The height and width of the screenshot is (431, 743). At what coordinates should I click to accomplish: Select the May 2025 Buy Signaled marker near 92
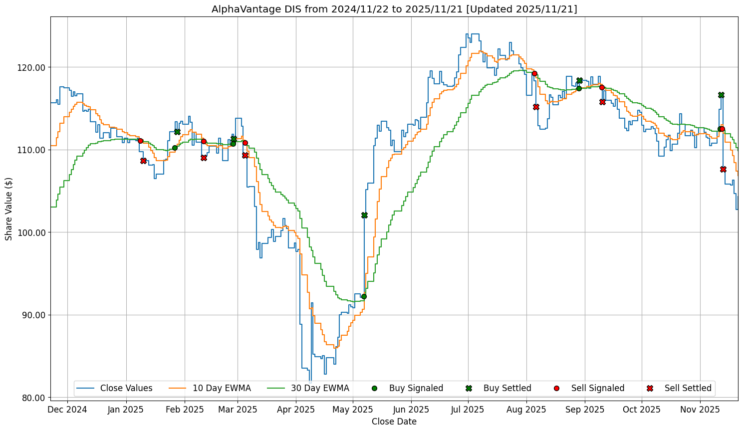(364, 296)
